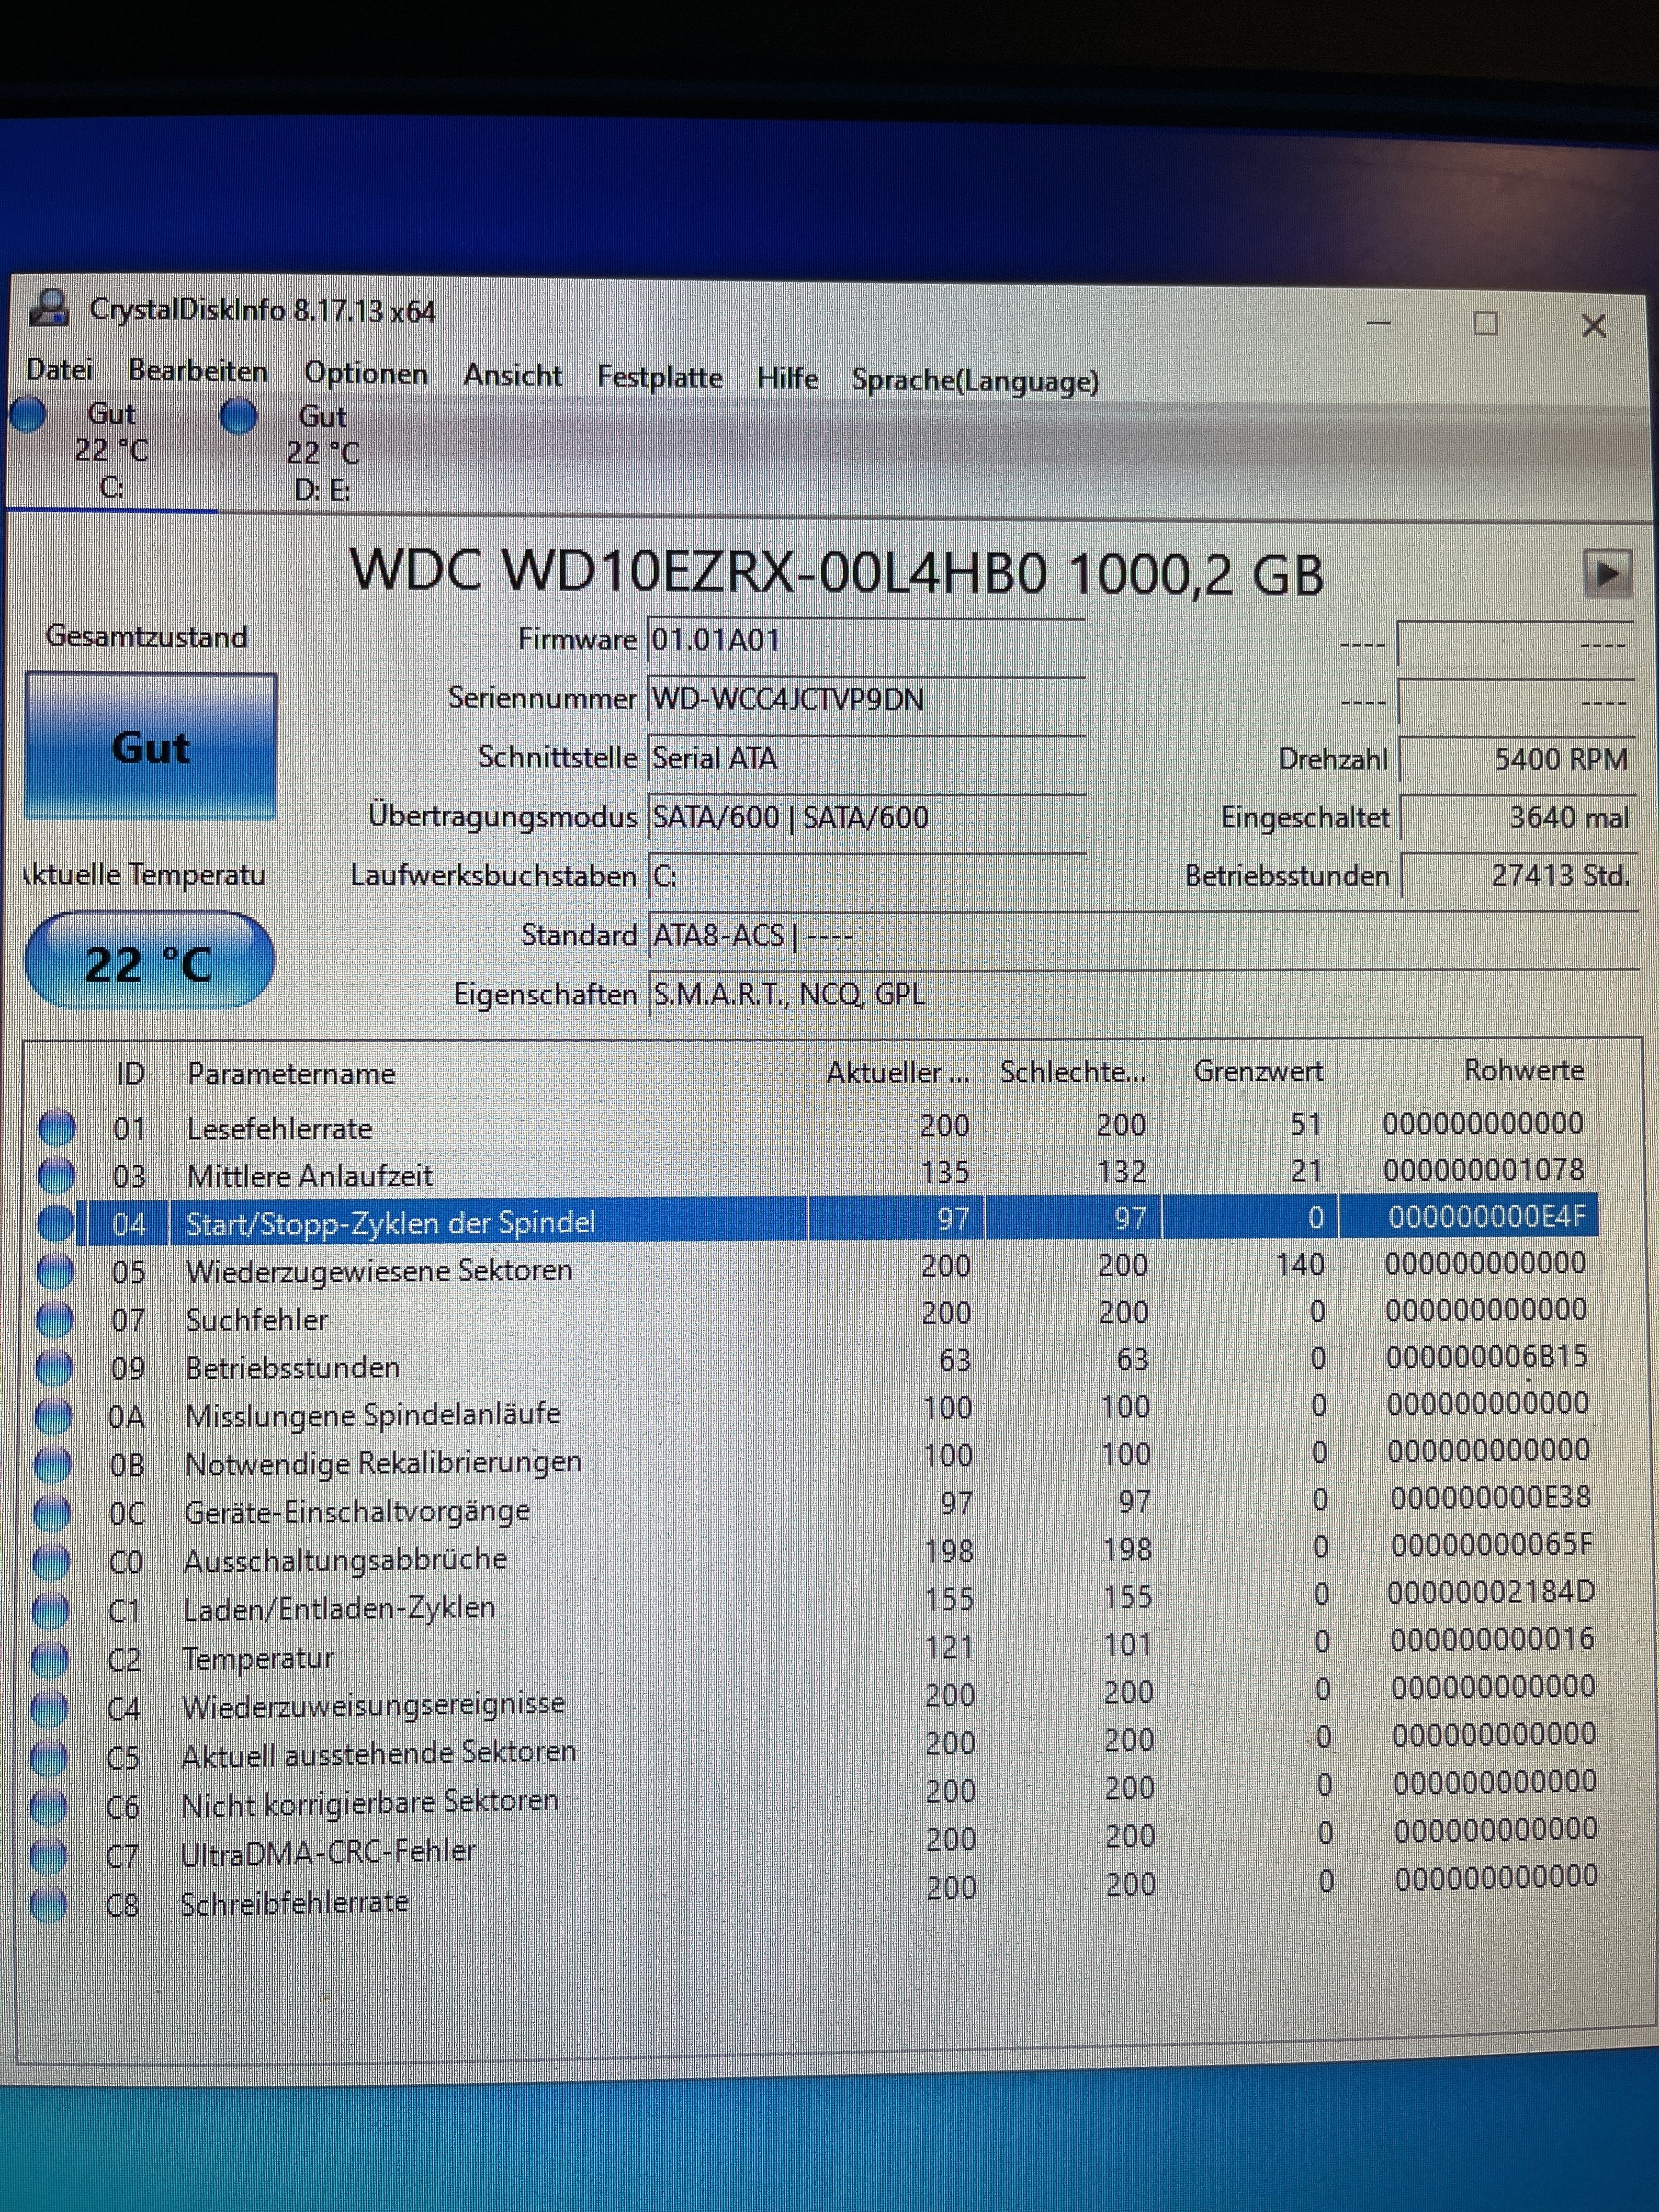Select the Laden/Entladen-Zyklen row text
1659x2212 pixels.
coord(339,1608)
